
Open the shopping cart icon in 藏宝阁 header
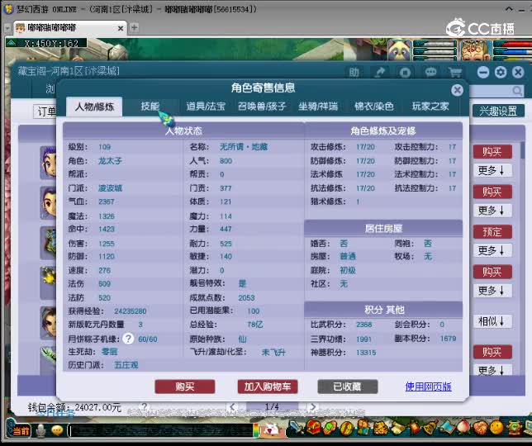pos(455,72)
